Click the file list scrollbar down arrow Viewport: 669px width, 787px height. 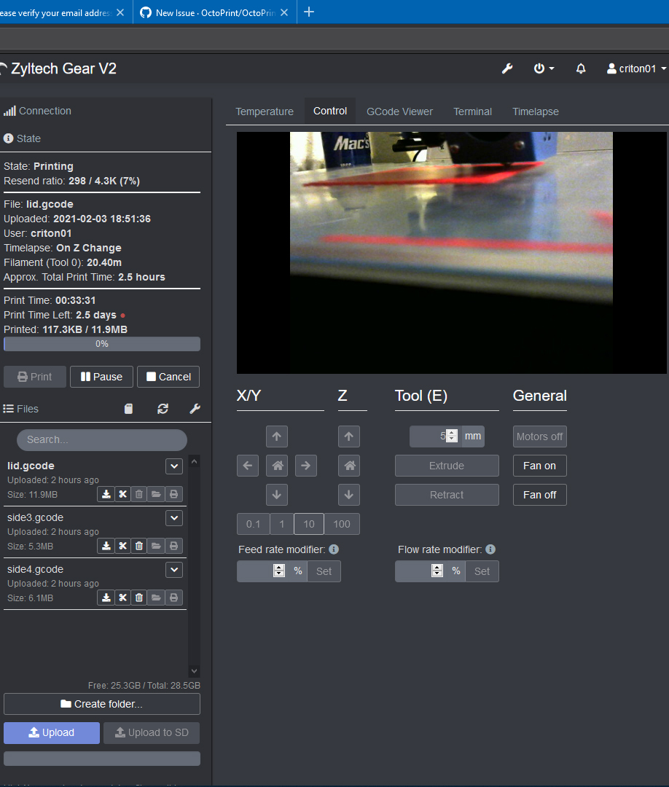(195, 671)
